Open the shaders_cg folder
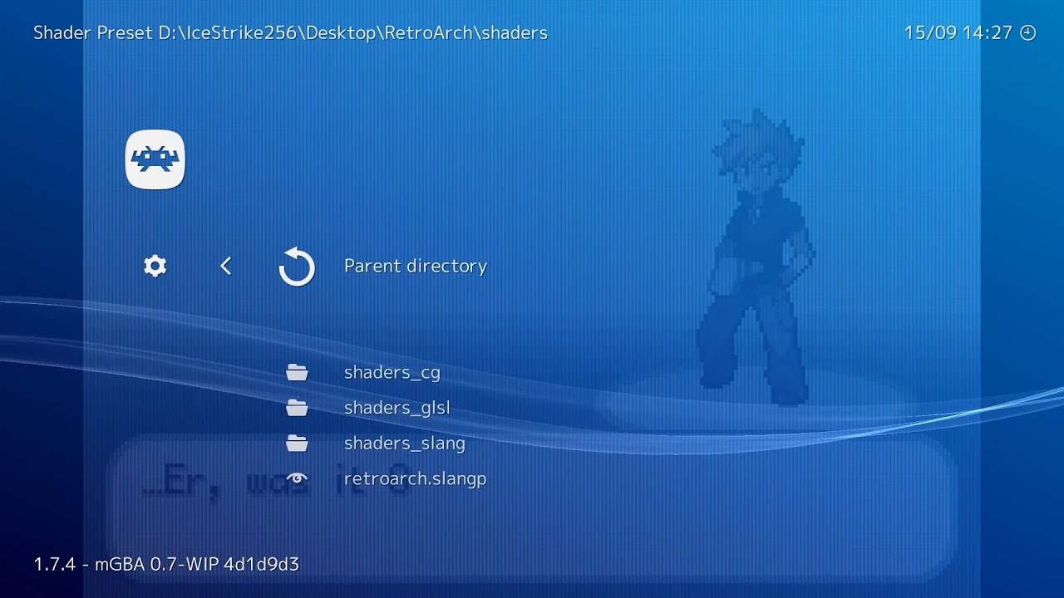The image size is (1064, 598). [392, 372]
